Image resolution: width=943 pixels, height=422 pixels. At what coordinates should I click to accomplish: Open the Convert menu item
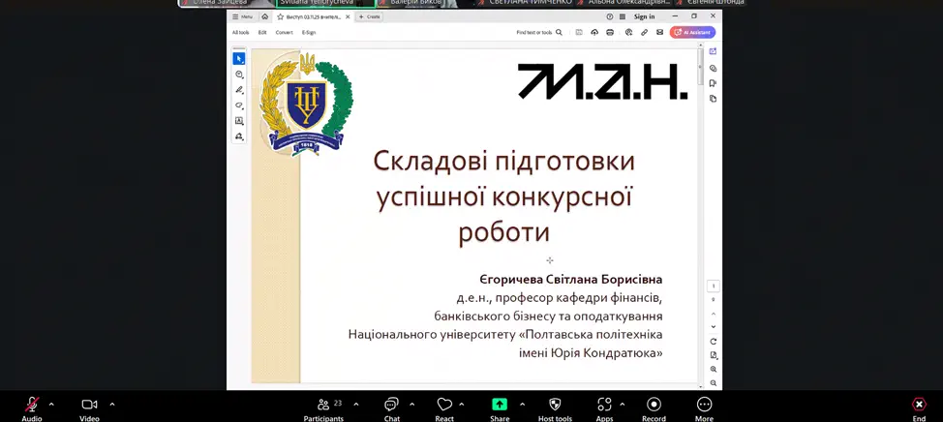pos(284,32)
